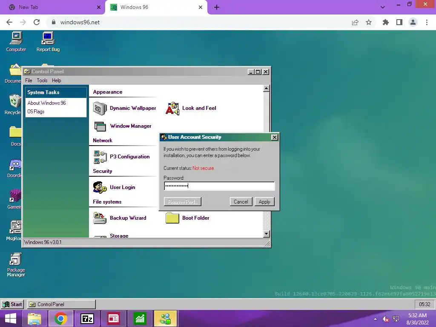Close the New Tab browser tab
Screen dimensions: 436x327
point(99,8)
